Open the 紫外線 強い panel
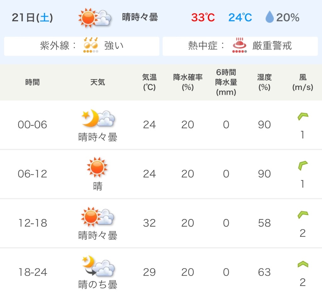Image resolution: width=322 pixels, height=294 pixels. tap(82, 46)
